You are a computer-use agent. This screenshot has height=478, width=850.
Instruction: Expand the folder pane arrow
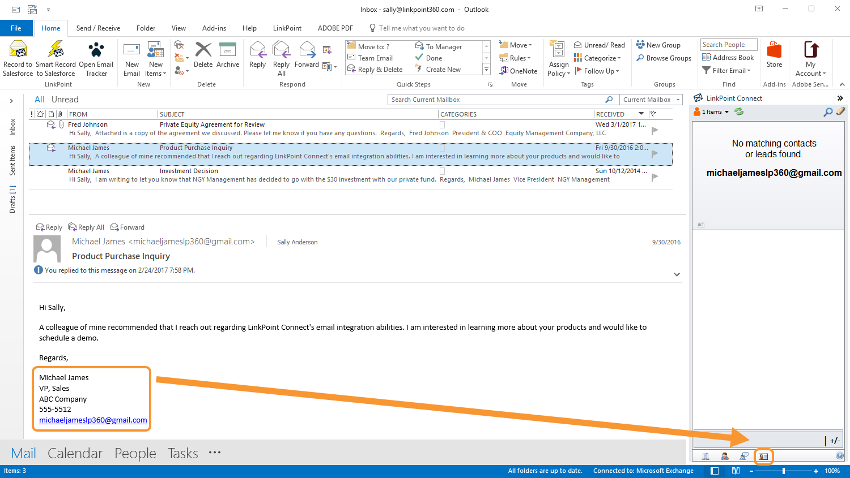point(11,101)
